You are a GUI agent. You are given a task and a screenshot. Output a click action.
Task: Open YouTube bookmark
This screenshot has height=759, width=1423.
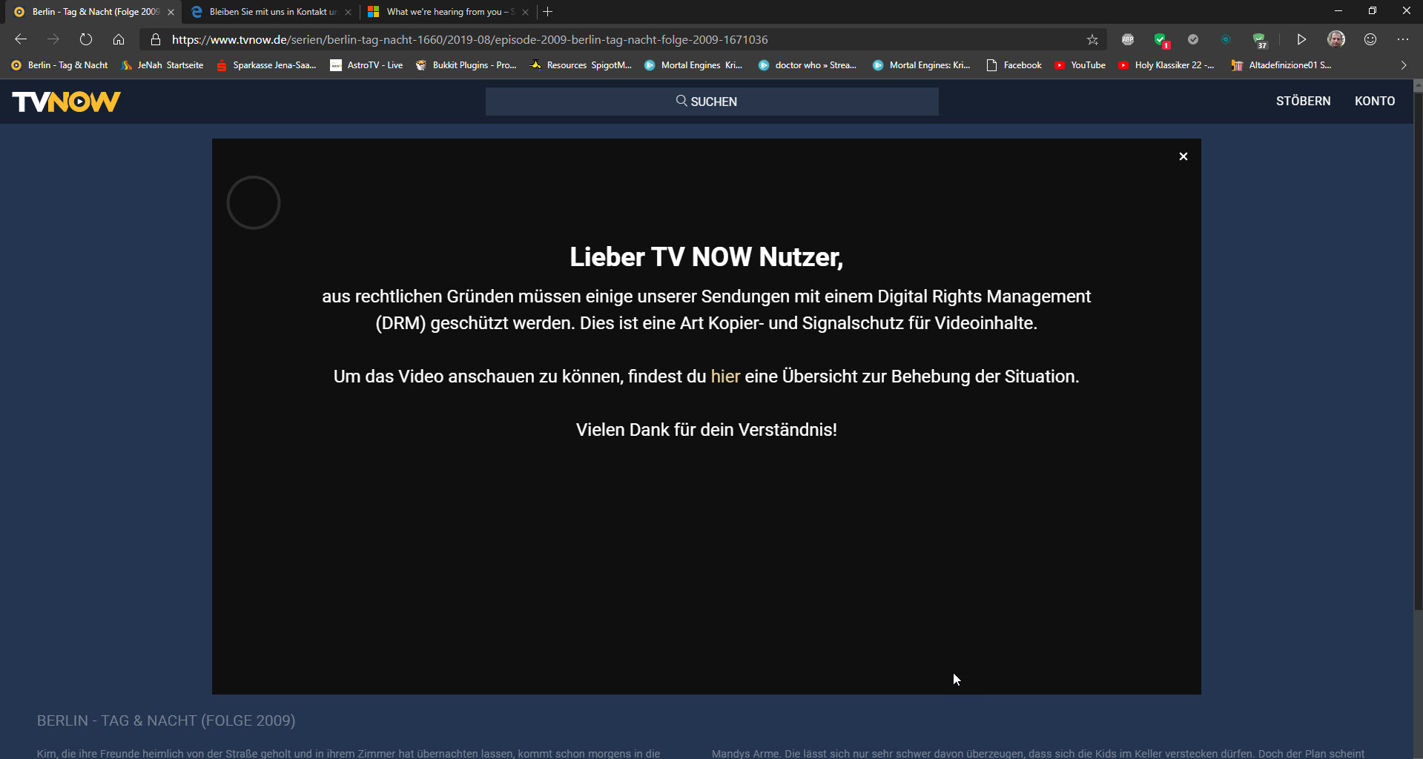(1080, 65)
